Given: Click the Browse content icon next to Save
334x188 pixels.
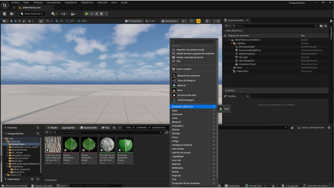Looking at the screenshot, I should point(12,14).
